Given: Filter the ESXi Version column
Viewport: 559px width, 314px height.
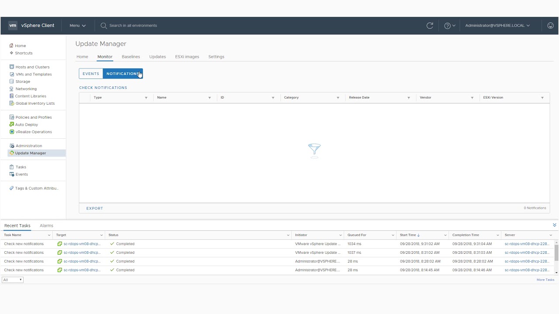Looking at the screenshot, I should coord(542,98).
